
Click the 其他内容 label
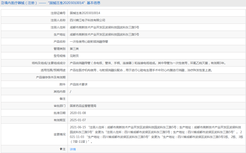pos(59,92)
